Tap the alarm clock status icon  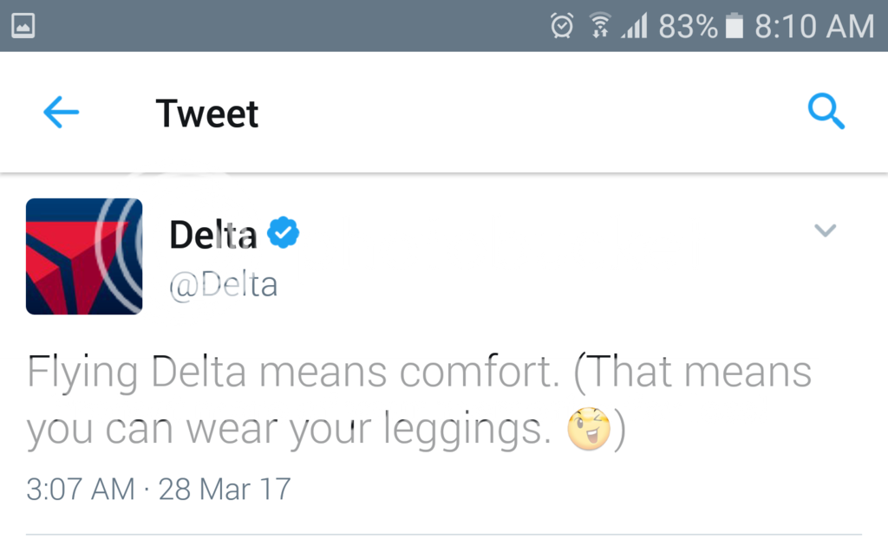click(x=562, y=26)
